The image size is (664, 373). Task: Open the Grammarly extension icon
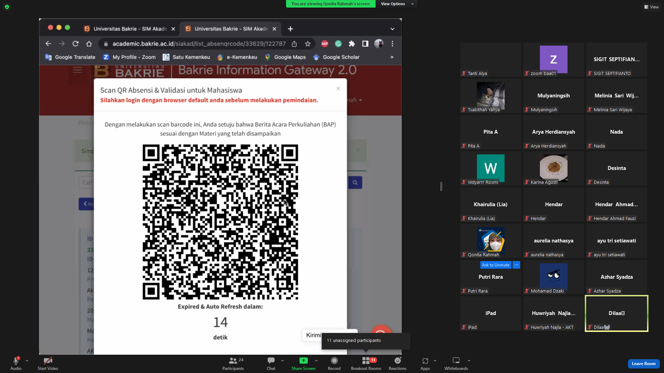pos(338,44)
